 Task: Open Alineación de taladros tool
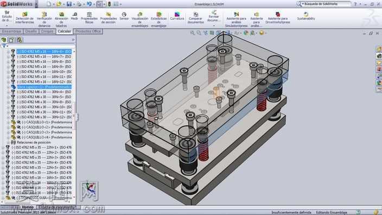coord(61,19)
